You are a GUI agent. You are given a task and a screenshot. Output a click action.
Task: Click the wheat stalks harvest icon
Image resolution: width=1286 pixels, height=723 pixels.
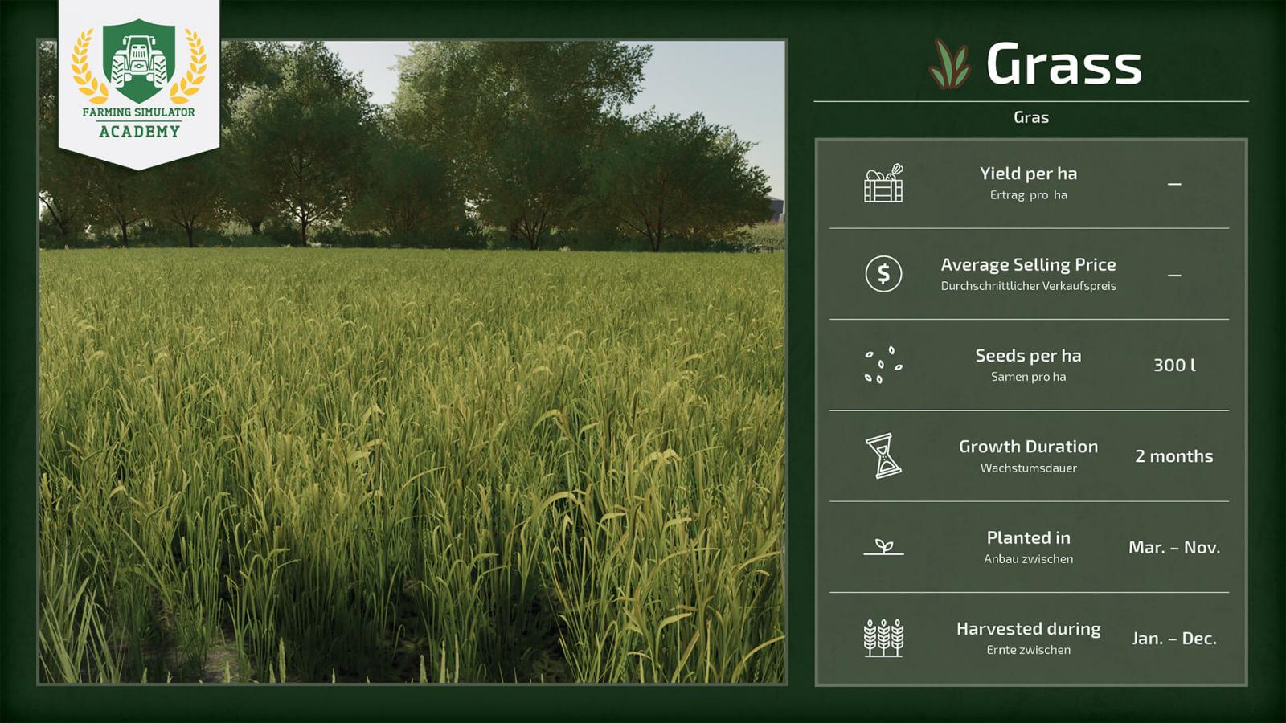click(883, 638)
